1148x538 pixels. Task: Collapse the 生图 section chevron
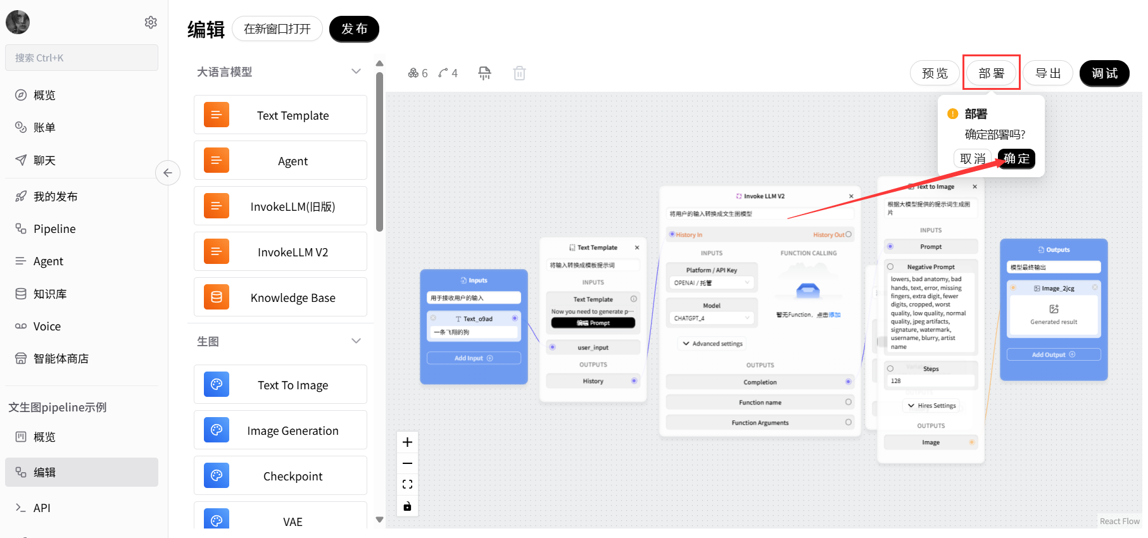click(x=356, y=341)
